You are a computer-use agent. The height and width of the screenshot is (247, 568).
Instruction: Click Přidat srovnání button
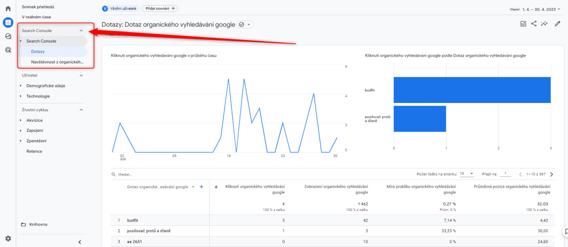click(159, 8)
